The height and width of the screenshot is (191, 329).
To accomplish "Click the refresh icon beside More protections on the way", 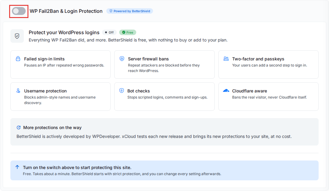I will point(19,128).
